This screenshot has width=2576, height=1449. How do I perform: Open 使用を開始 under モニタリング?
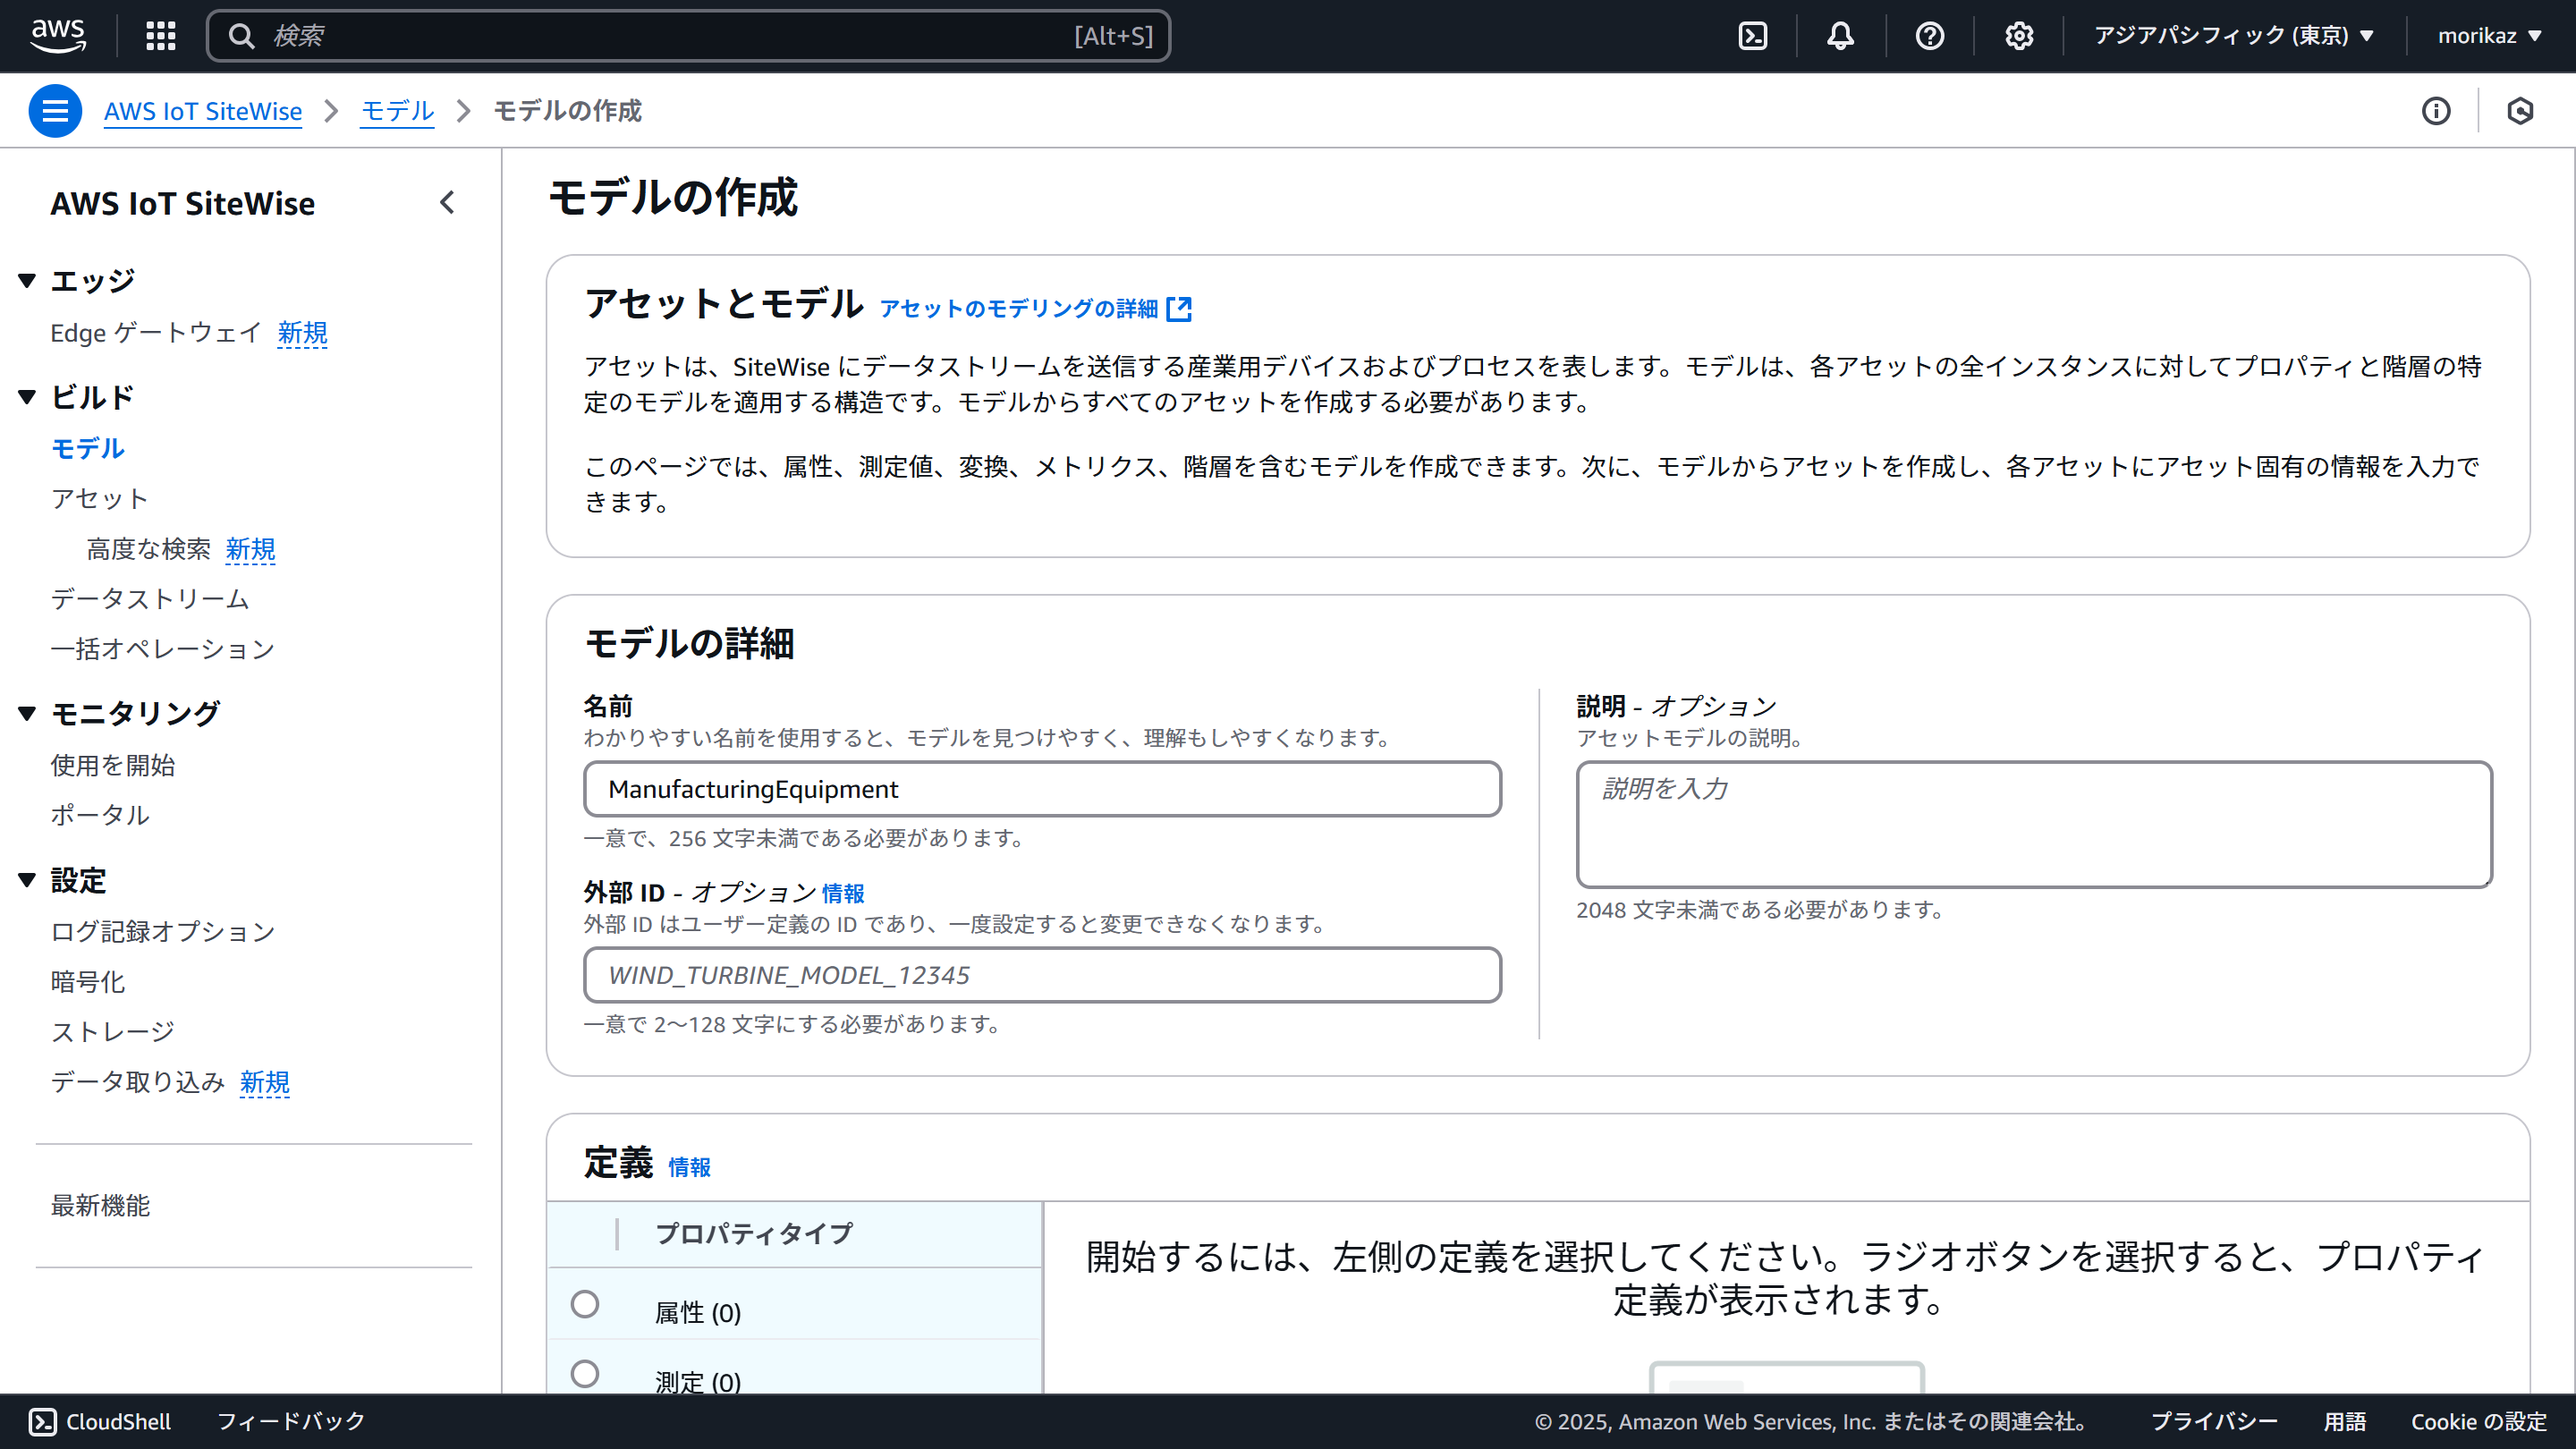pyautogui.click(x=113, y=766)
